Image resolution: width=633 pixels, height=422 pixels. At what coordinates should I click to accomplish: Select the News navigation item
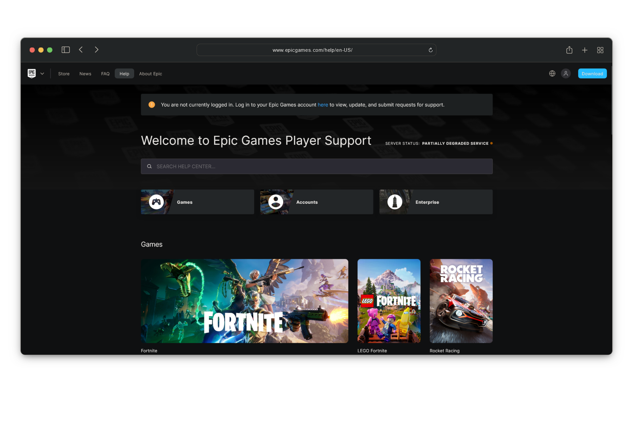pyautogui.click(x=85, y=74)
